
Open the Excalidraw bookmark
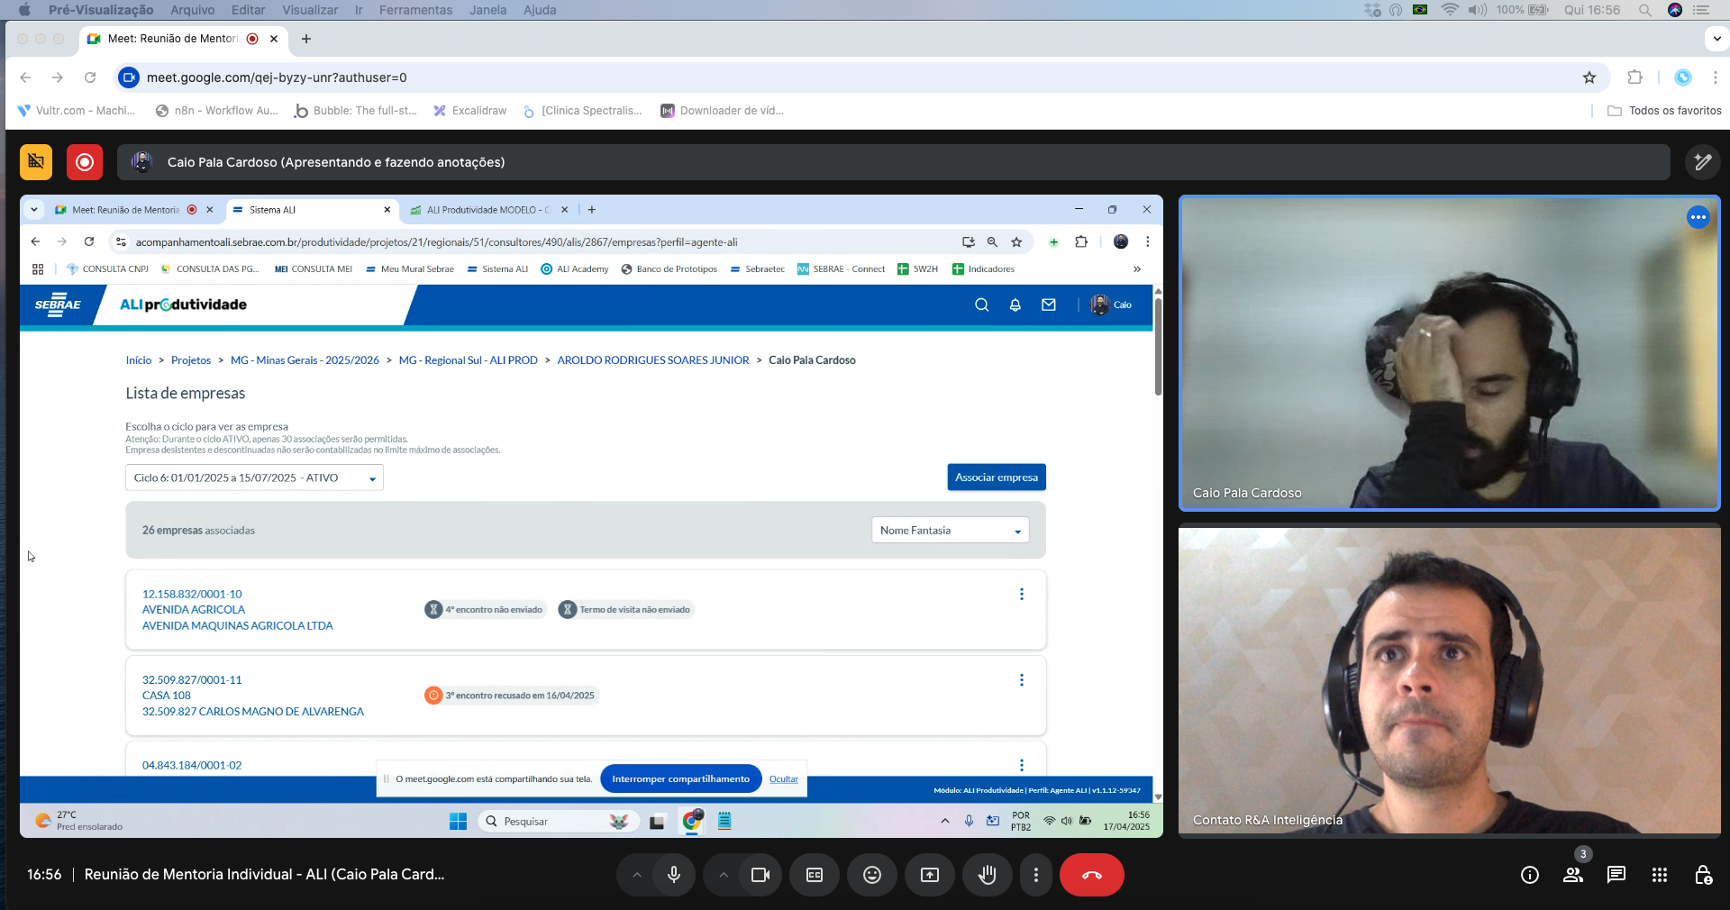(469, 111)
